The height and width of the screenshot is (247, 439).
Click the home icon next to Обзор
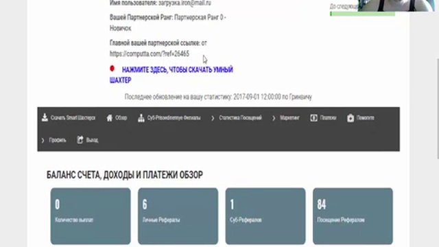click(x=110, y=118)
